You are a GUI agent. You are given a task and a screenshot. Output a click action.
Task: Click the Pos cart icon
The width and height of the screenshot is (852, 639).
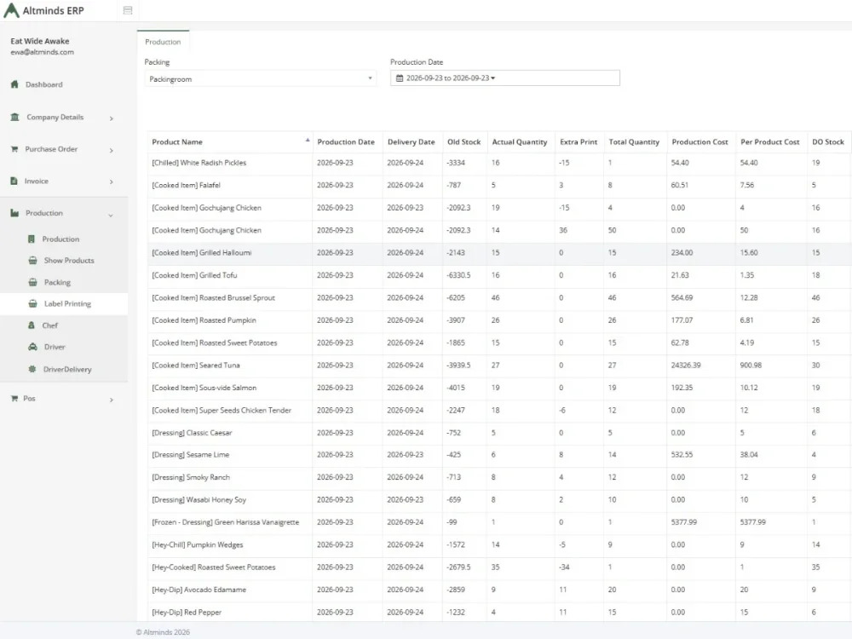pos(14,398)
